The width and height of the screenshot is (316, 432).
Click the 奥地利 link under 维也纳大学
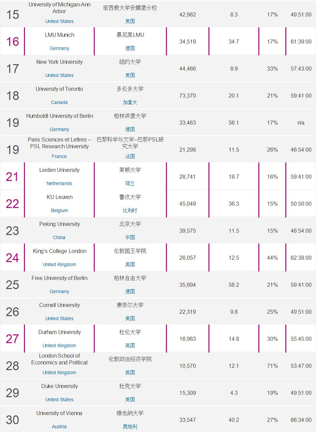(130, 427)
